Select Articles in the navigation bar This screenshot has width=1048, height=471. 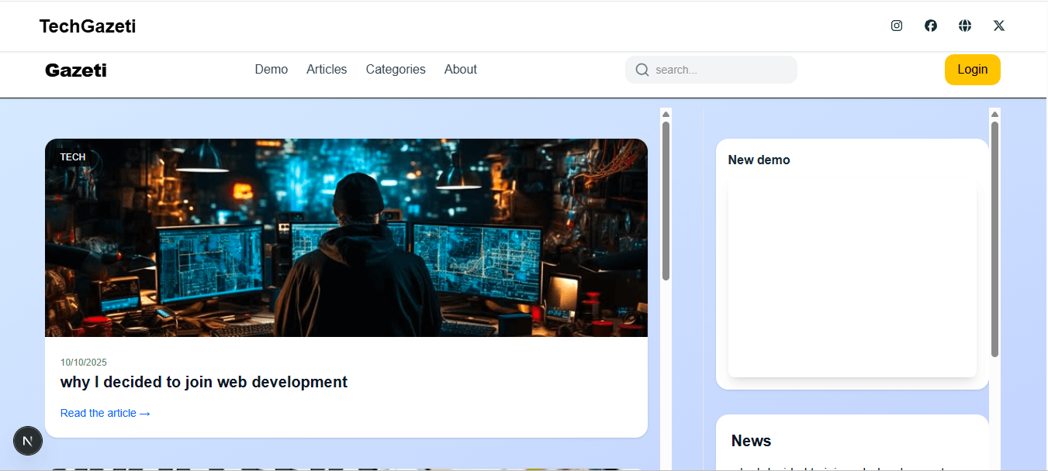pyautogui.click(x=326, y=69)
